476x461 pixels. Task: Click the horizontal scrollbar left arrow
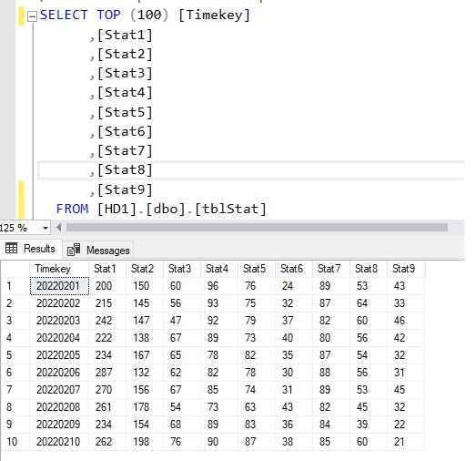59,227
